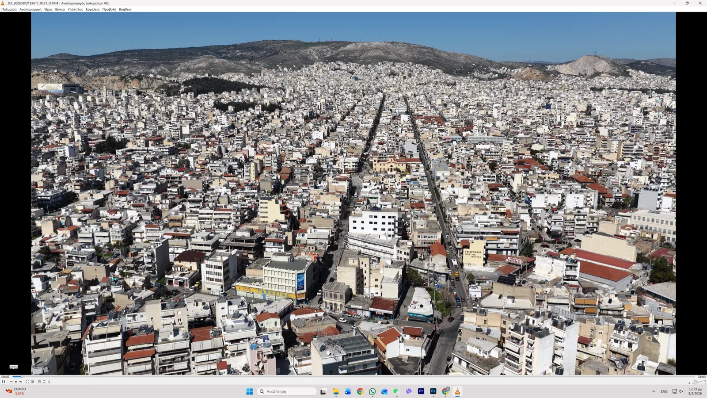Open the Ήχος menu
707x398 pixels.
point(48,9)
